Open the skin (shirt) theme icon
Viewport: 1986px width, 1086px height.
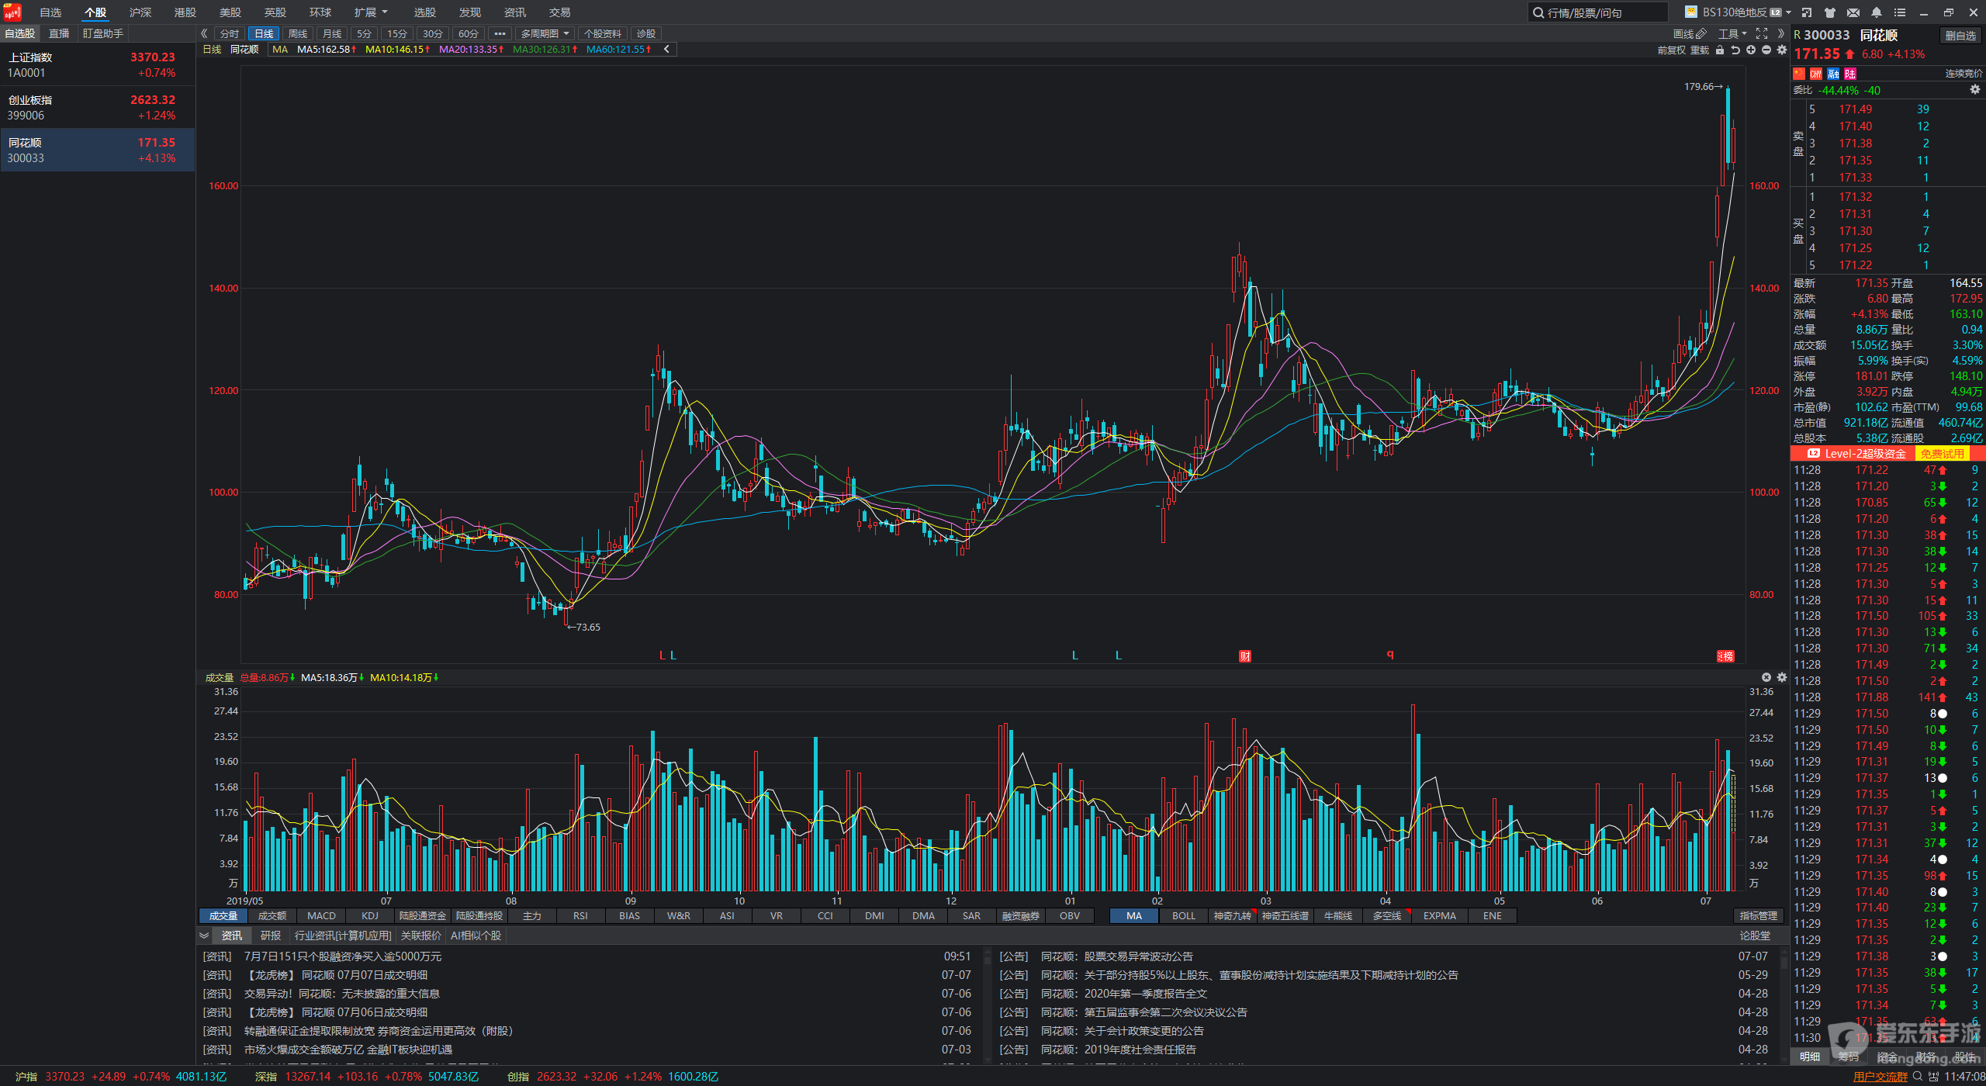click(x=1830, y=12)
